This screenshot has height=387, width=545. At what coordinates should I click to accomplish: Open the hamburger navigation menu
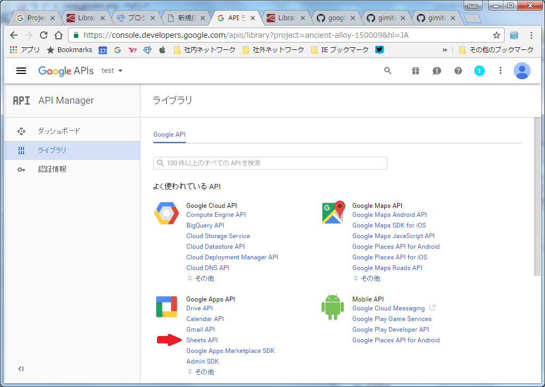pos(21,71)
